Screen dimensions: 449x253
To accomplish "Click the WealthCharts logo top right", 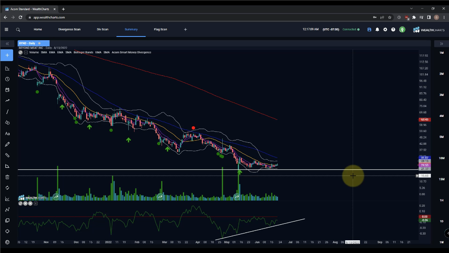I will pos(428,30).
